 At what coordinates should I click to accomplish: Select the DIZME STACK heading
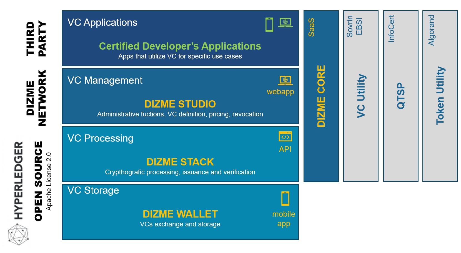[180, 162]
